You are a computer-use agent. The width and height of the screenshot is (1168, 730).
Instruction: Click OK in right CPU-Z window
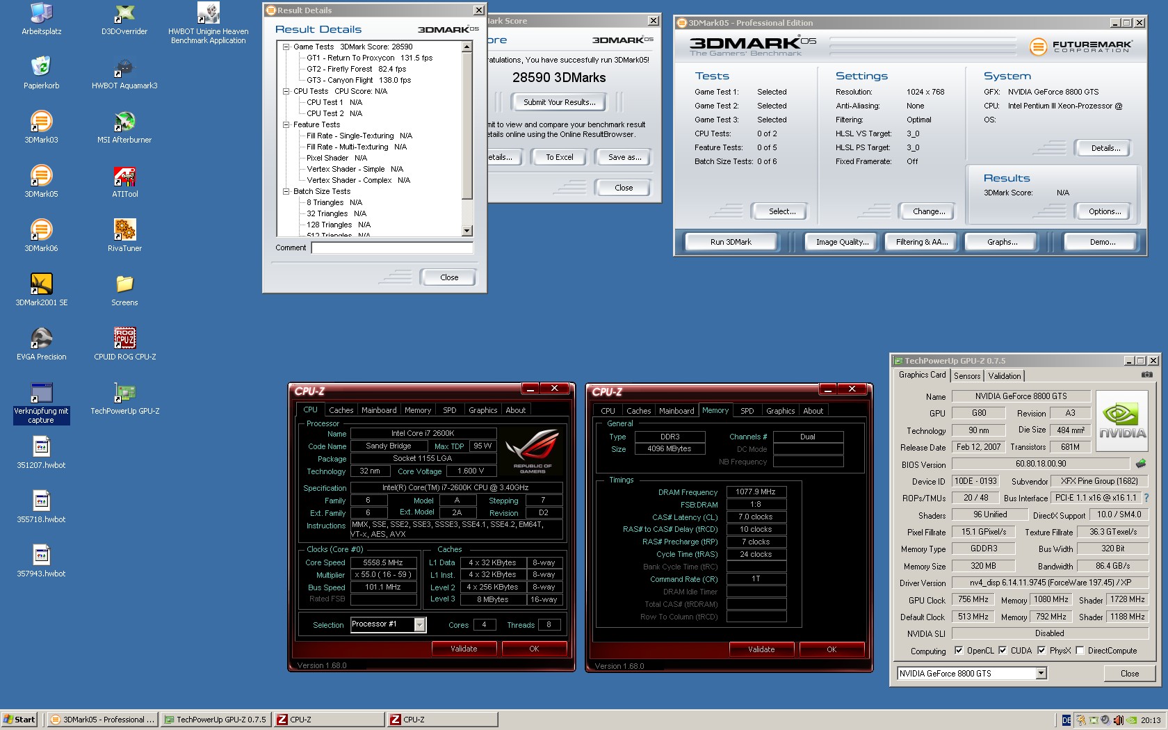click(x=832, y=649)
